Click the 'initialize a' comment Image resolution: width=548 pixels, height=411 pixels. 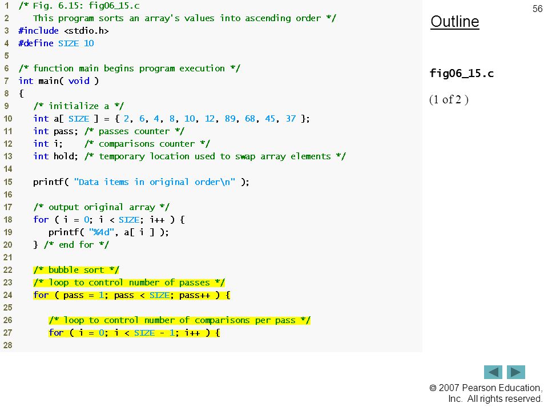coord(79,106)
